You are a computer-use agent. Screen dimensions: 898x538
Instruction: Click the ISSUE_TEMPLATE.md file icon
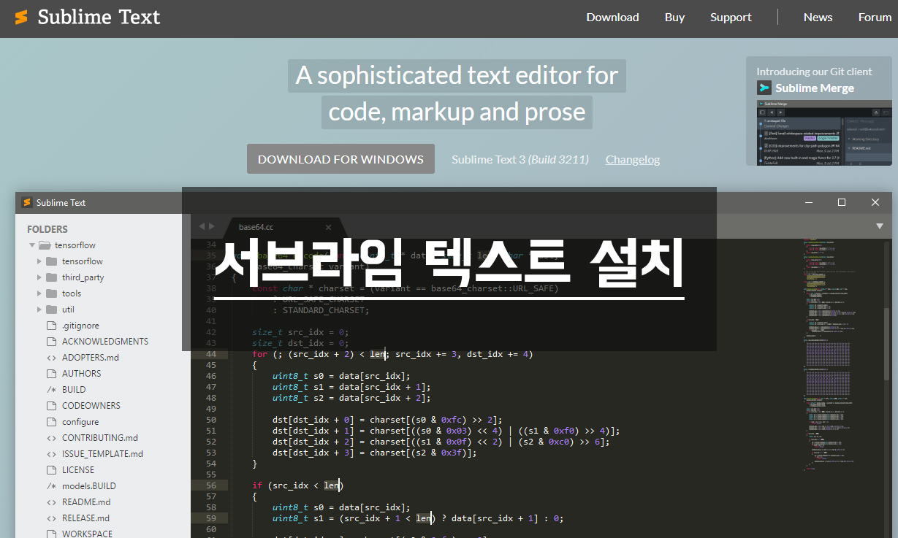click(x=51, y=454)
